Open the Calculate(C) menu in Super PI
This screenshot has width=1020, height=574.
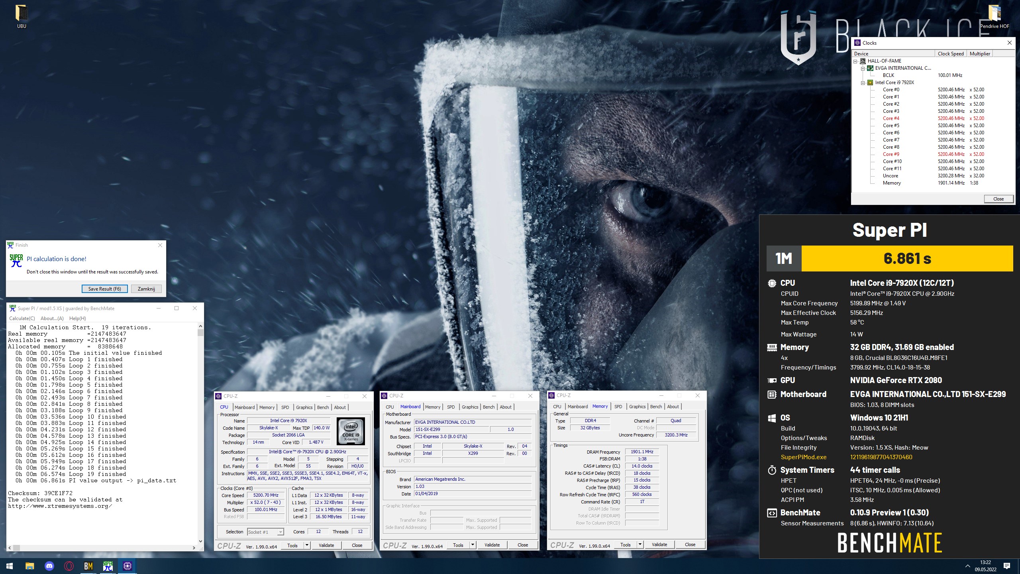coord(22,318)
